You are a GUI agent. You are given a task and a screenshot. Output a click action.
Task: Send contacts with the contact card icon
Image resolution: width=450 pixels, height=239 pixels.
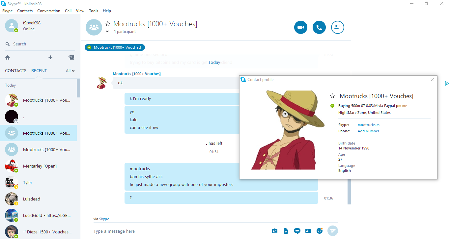(308, 231)
